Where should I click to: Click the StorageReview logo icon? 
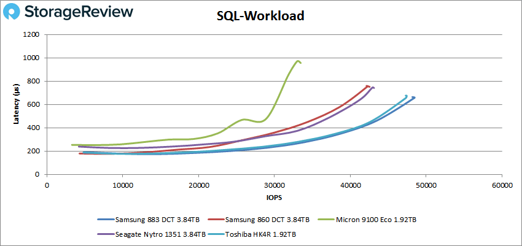[x=12, y=13]
